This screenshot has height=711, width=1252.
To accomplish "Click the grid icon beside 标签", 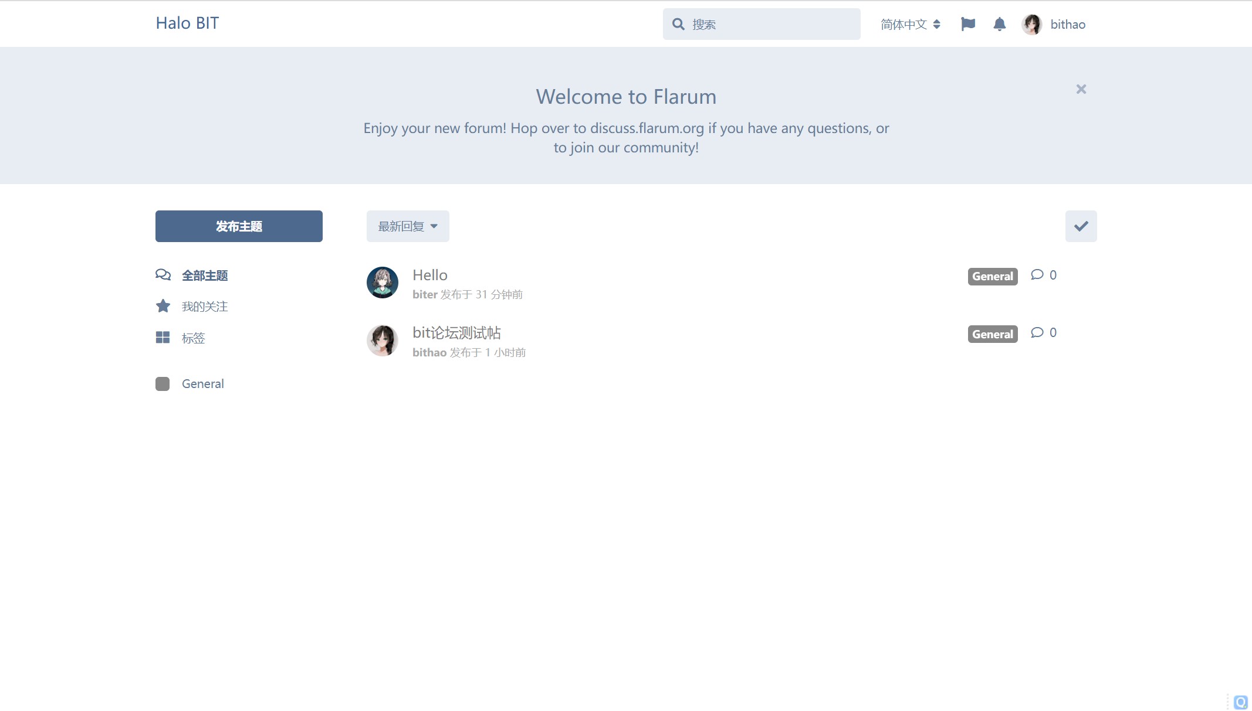I will (x=163, y=338).
